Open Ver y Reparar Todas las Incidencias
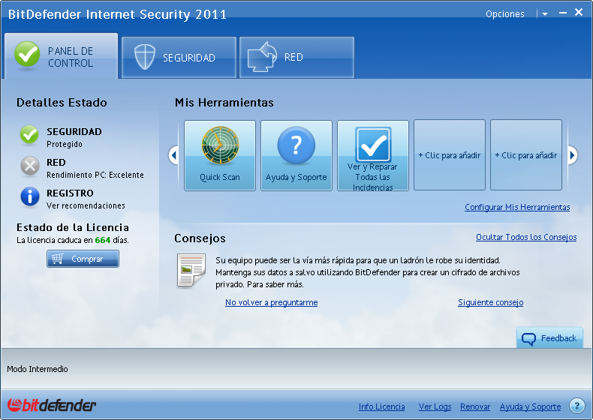Viewport: 593px width, 420px height. (373, 154)
